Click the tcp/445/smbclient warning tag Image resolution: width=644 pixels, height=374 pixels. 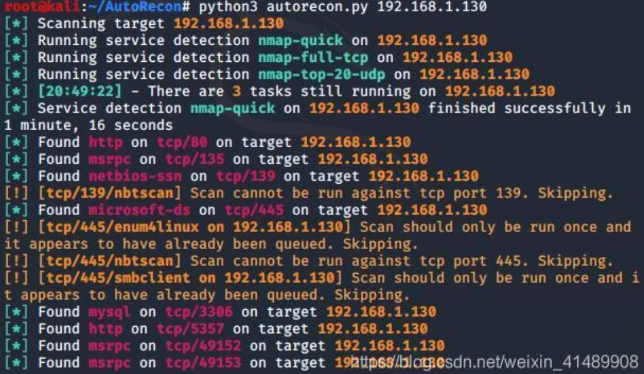point(118,278)
